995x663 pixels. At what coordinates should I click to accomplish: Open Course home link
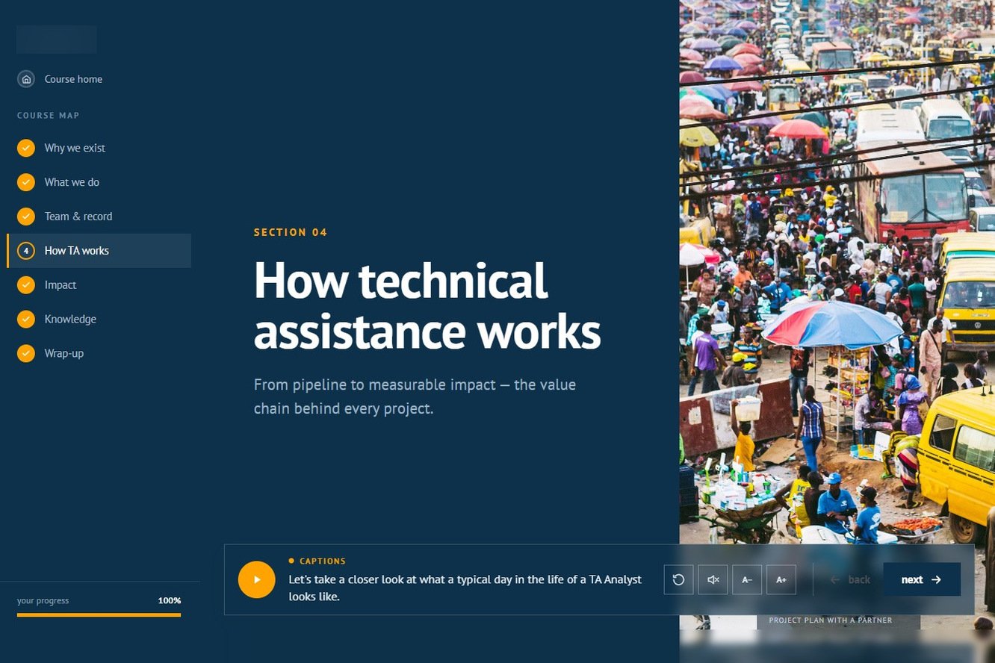coord(73,79)
